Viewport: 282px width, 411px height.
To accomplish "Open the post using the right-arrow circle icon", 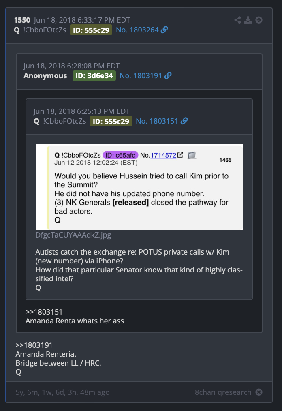I will (259, 20).
